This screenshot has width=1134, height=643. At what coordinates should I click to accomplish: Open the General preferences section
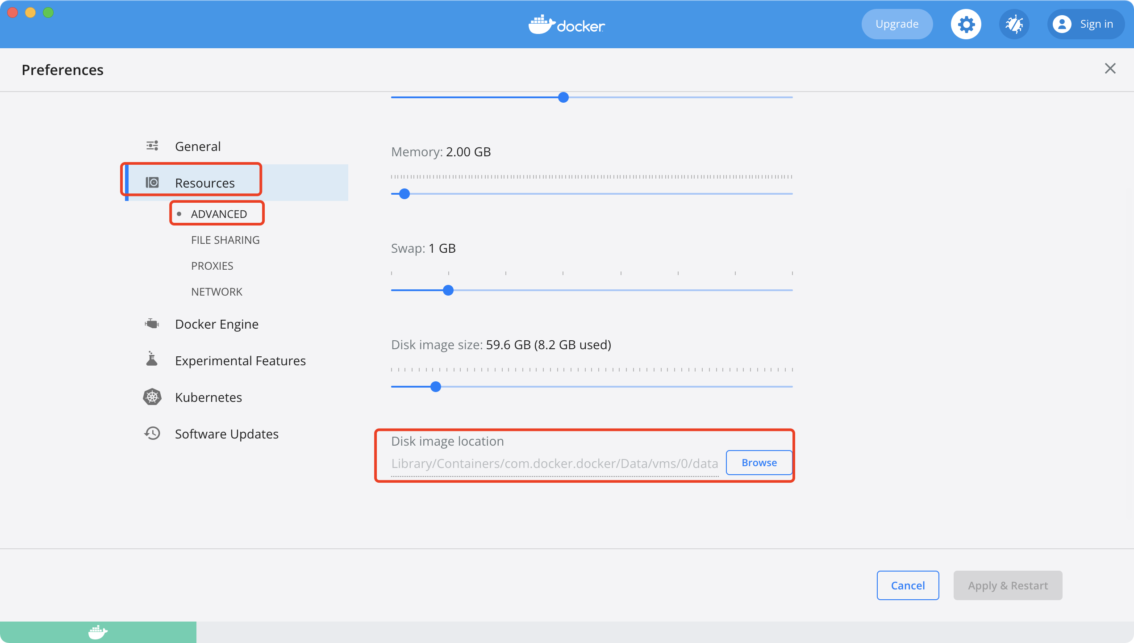tap(198, 146)
